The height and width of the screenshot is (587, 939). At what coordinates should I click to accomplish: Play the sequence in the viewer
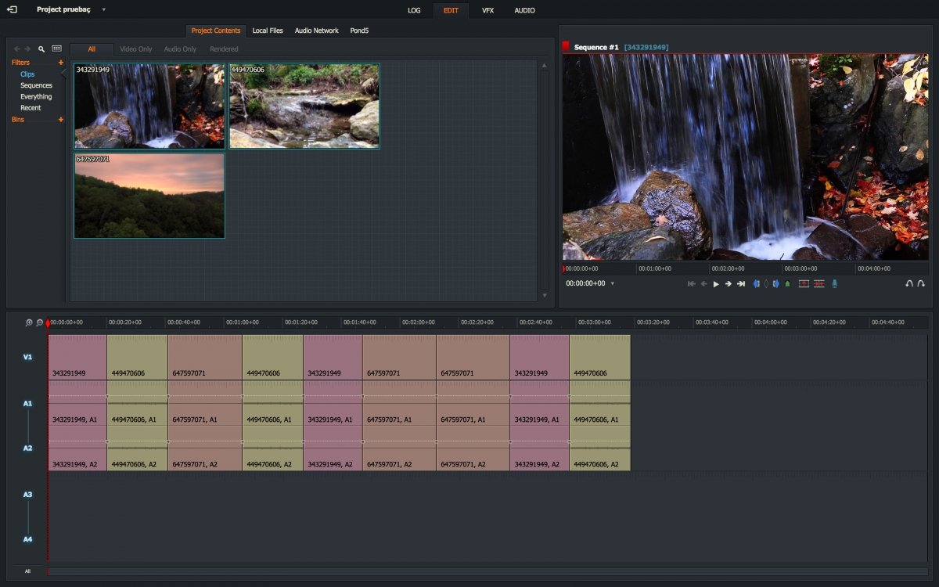716,284
